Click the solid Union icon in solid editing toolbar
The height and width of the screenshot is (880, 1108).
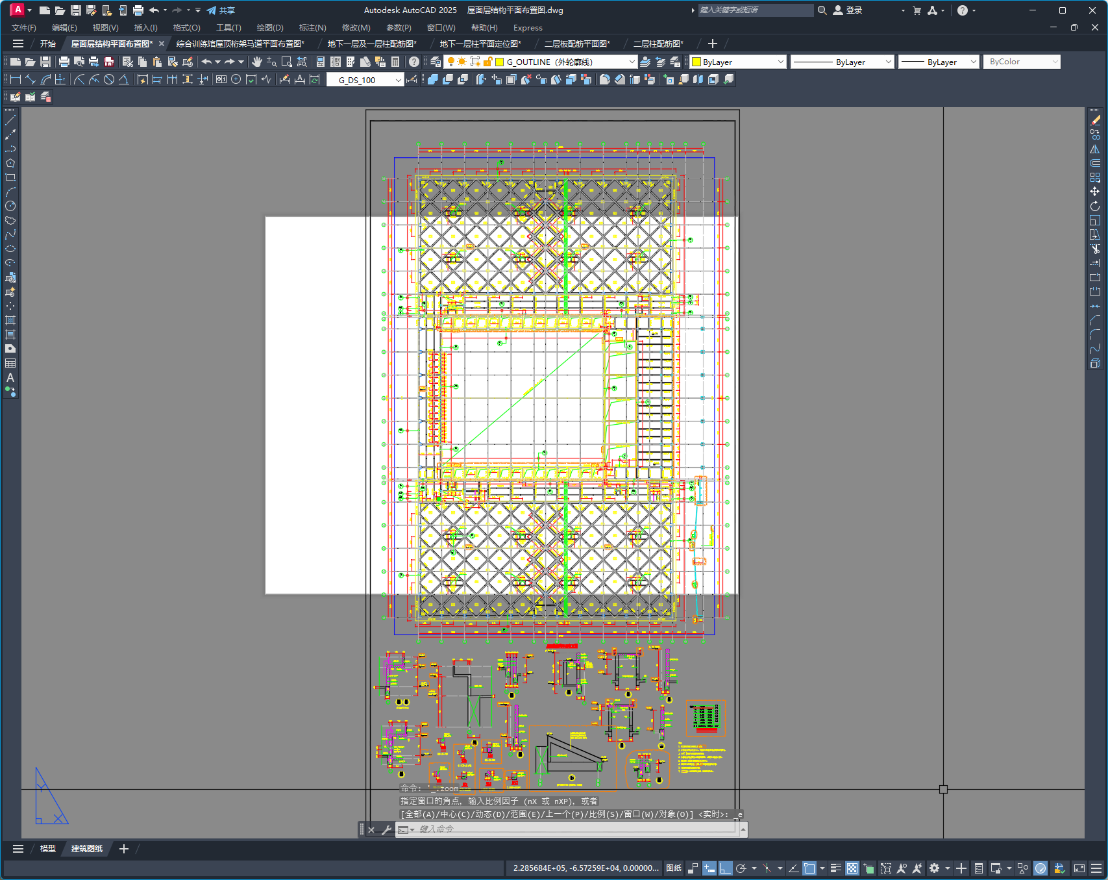tap(433, 79)
